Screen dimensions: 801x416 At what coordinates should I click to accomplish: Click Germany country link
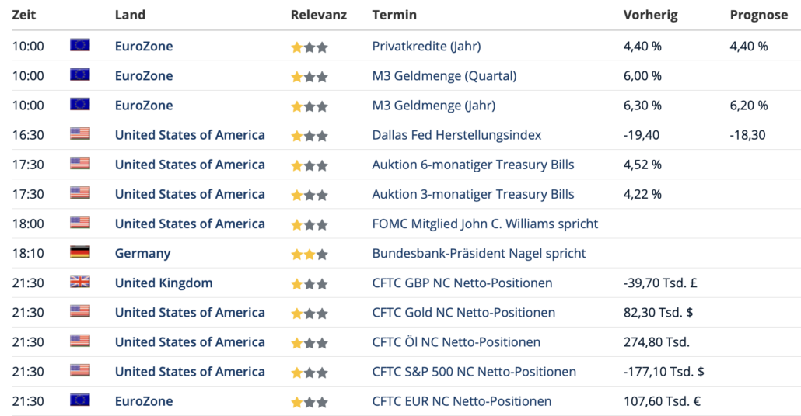pyautogui.click(x=142, y=253)
